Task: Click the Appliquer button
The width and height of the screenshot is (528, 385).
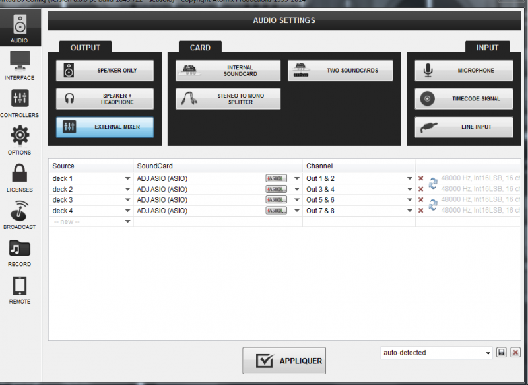Action: [x=284, y=361]
